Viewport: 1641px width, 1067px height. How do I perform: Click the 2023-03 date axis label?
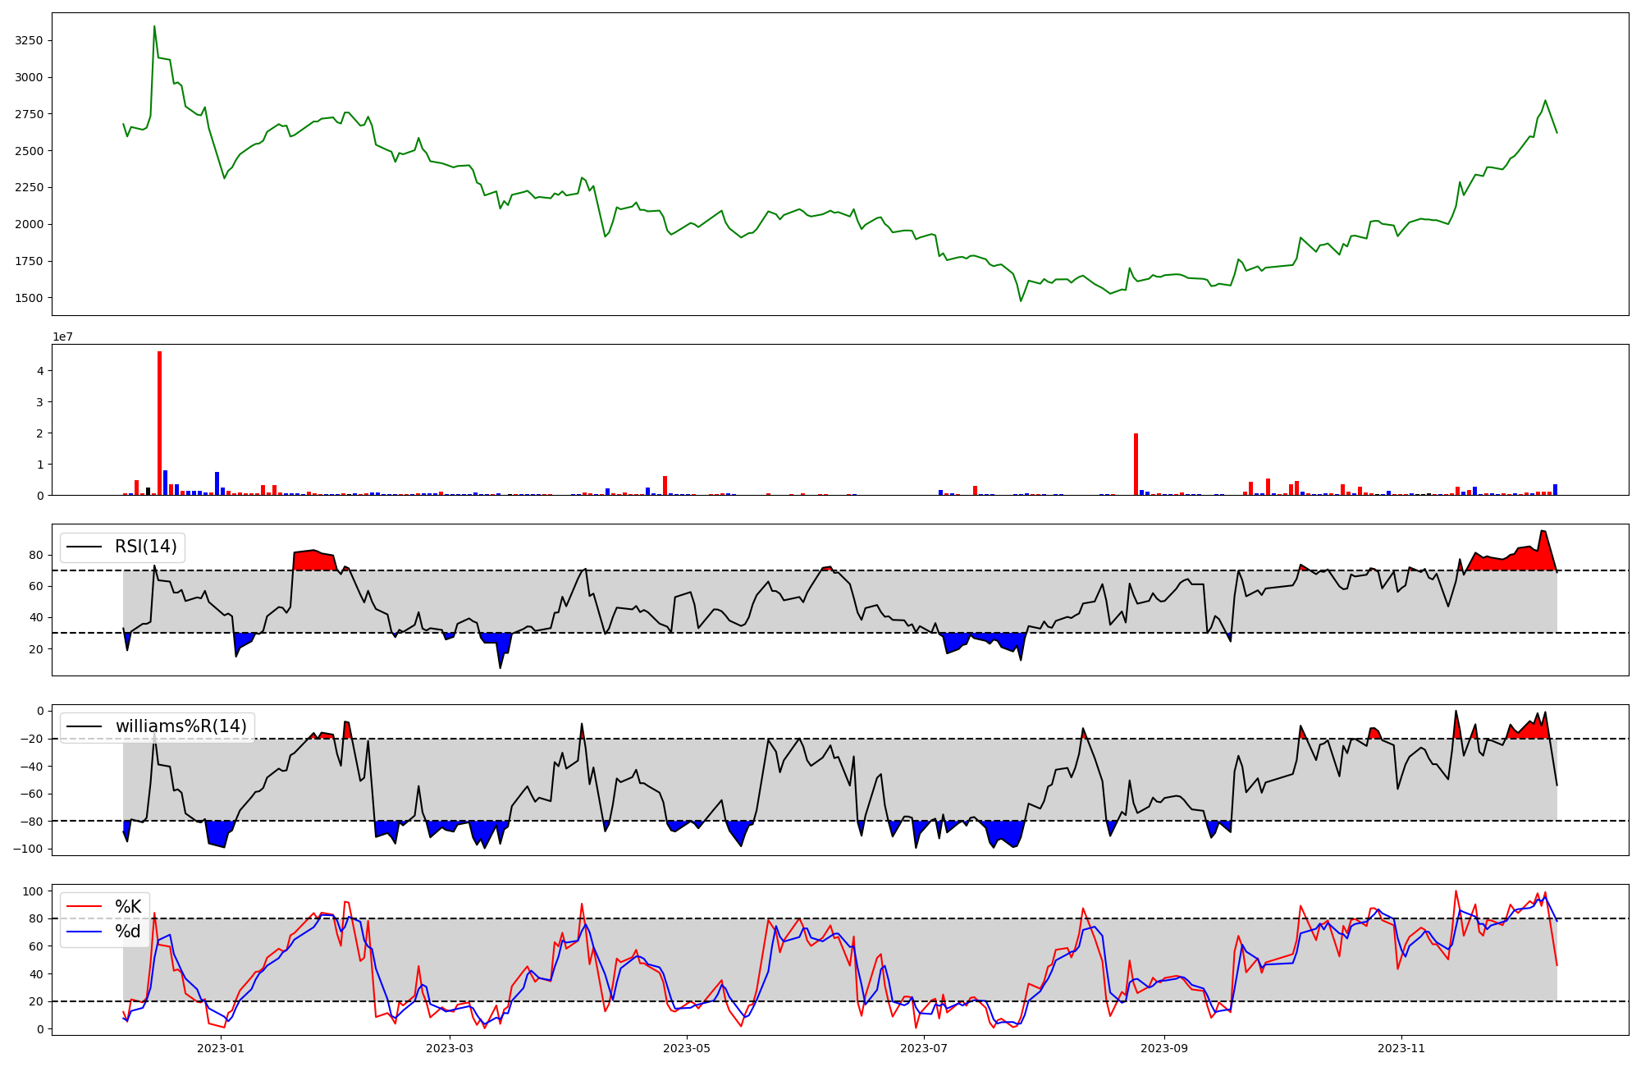(450, 1048)
